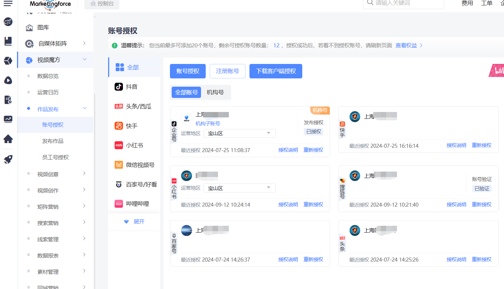Image resolution: width=504 pixels, height=289 pixels.
Task: Select the Kuaishou (快手) platform icon
Action: [119, 126]
